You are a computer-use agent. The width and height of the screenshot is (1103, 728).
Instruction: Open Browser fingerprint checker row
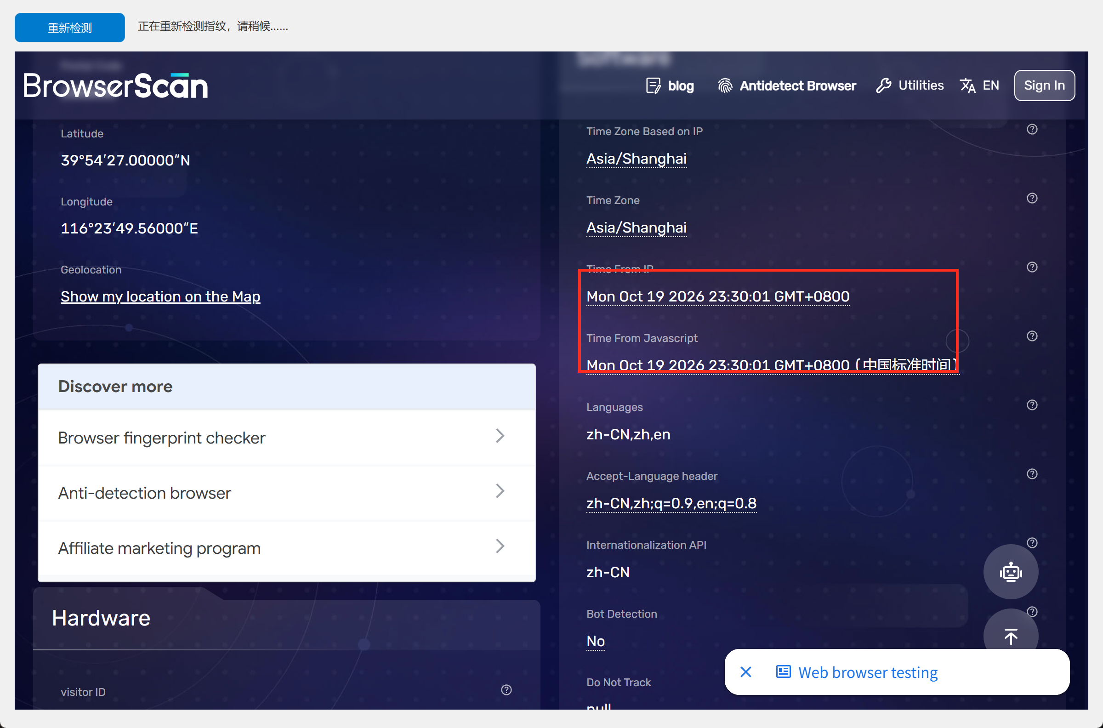(x=286, y=438)
